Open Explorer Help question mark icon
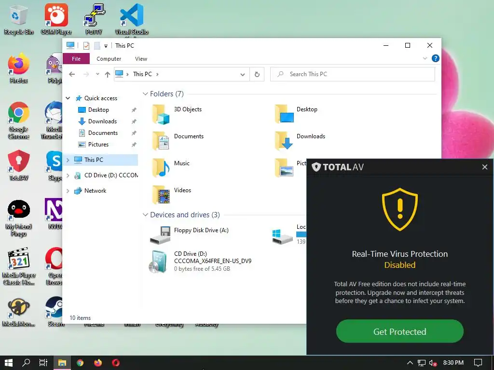 [x=436, y=58]
